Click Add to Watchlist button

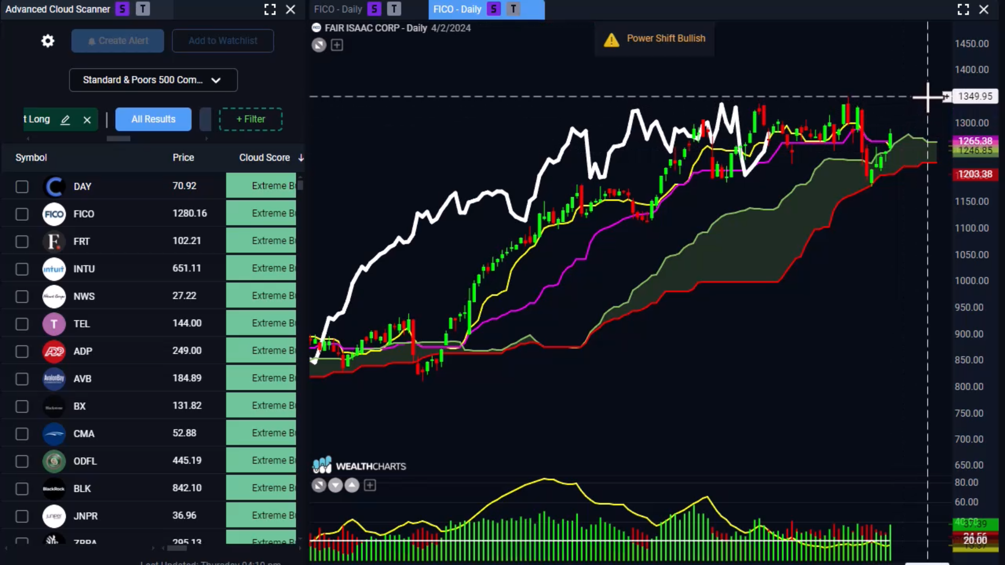pos(223,41)
